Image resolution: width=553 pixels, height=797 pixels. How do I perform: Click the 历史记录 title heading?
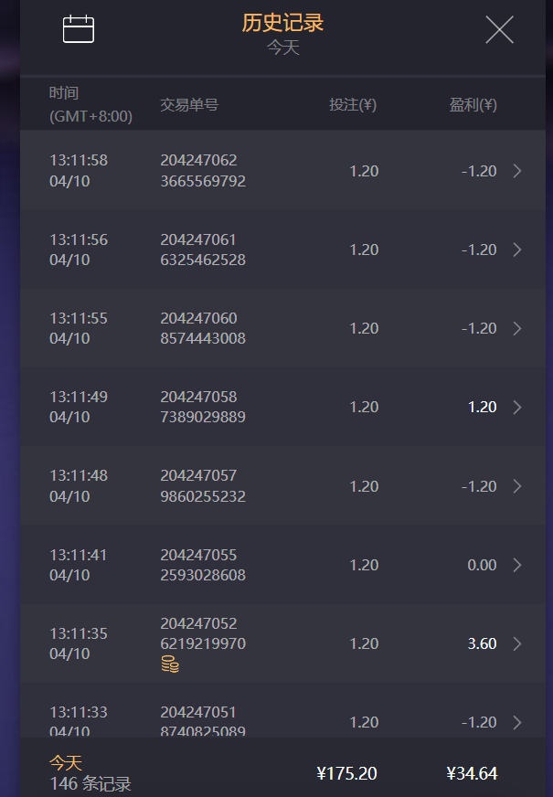pos(282,23)
